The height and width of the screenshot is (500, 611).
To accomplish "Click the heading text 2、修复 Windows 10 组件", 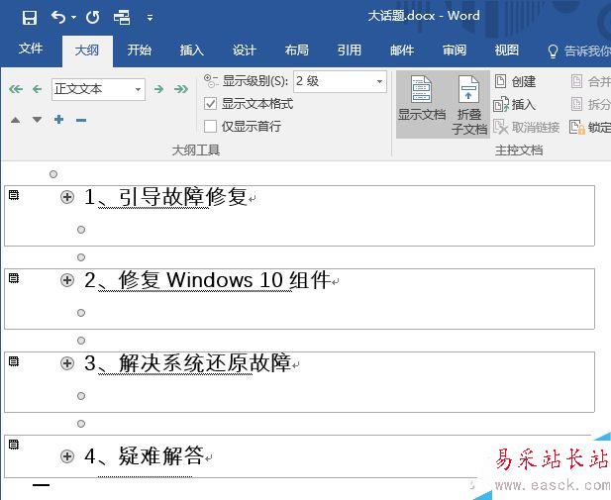I will point(208,280).
